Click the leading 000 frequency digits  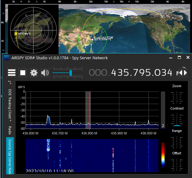pos(98,73)
